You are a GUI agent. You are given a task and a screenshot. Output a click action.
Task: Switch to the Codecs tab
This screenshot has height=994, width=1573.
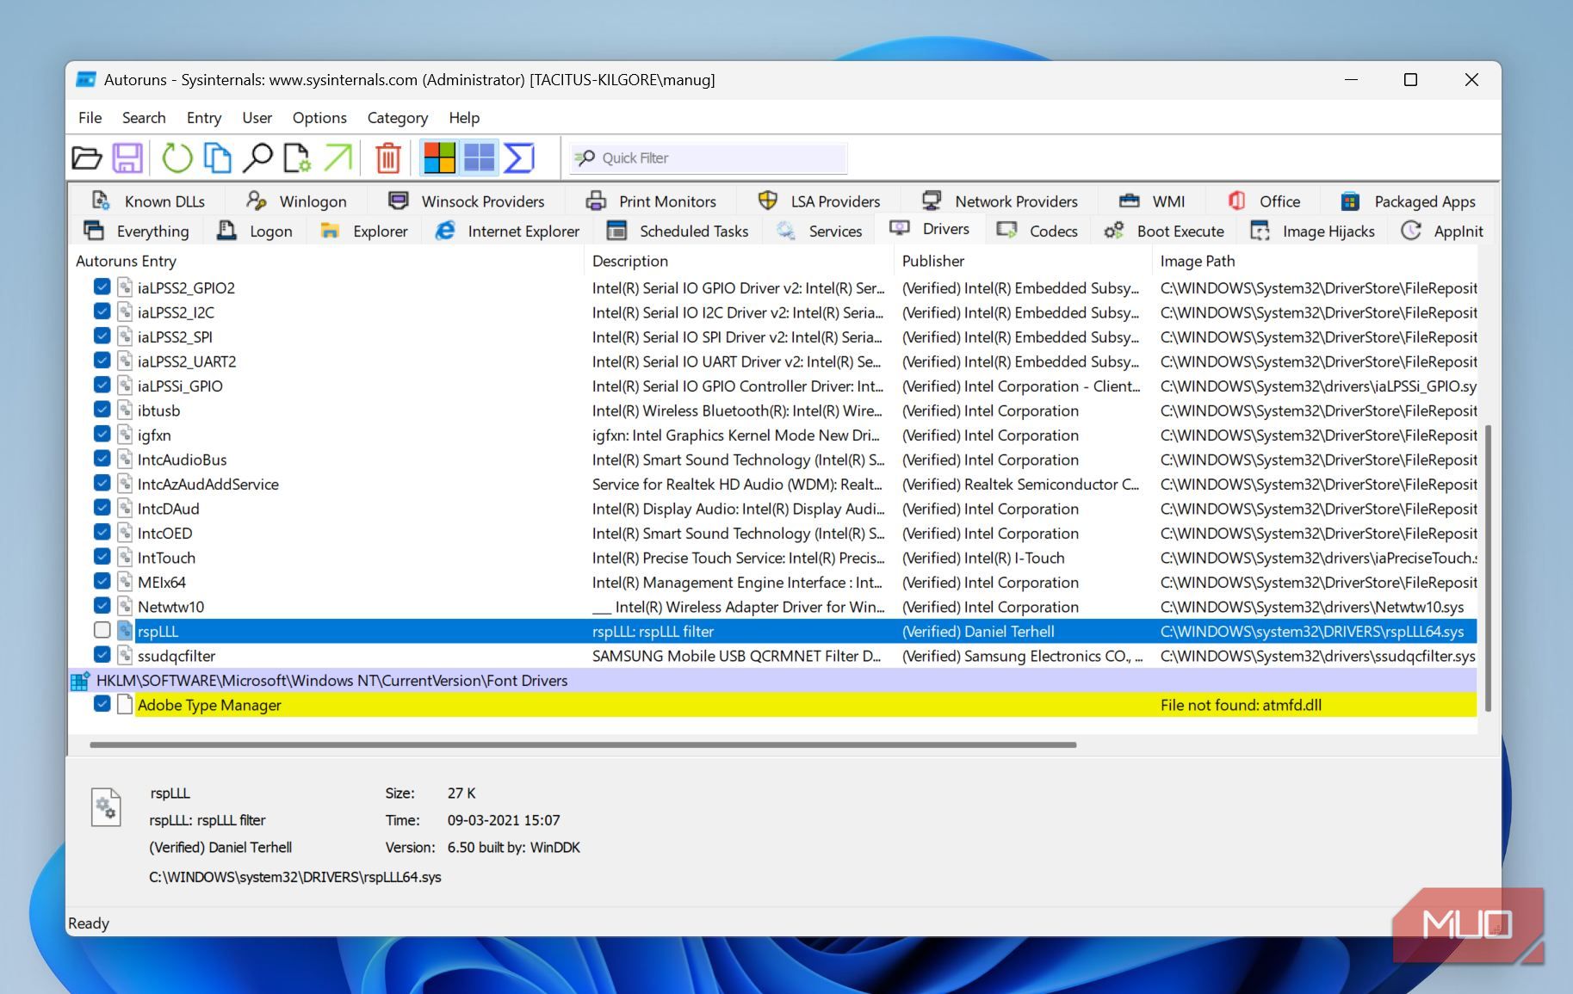[1037, 231]
